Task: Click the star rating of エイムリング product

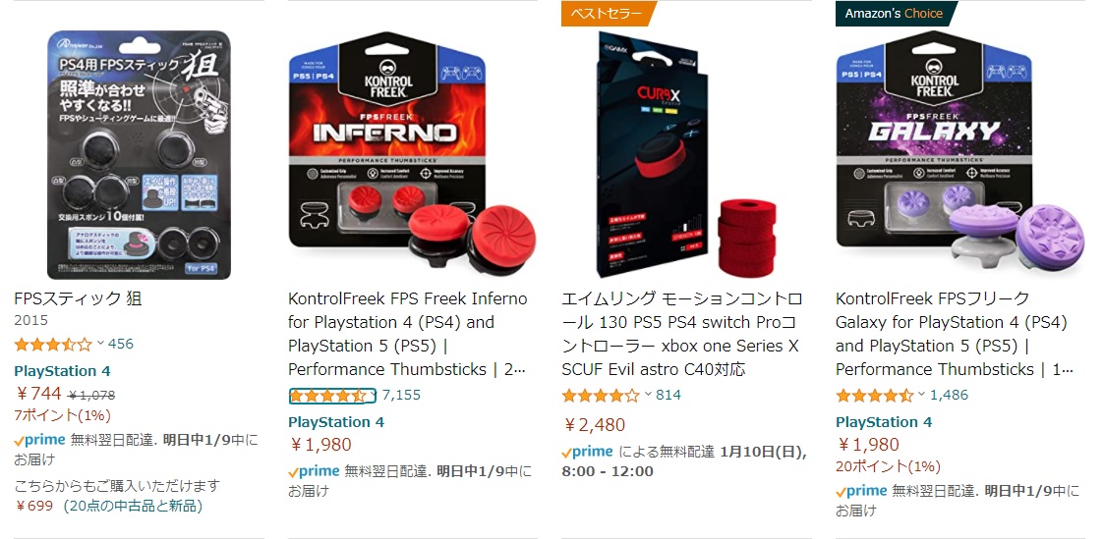Action: pyautogui.click(x=601, y=396)
